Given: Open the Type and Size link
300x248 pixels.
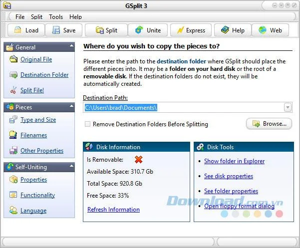Looking at the screenshot, I should tap(38, 120).
